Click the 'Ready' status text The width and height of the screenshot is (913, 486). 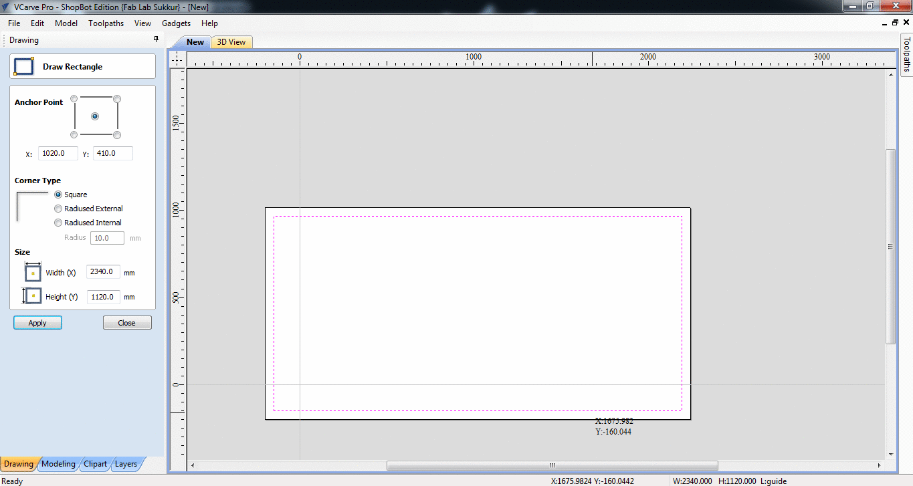pos(13,481)
